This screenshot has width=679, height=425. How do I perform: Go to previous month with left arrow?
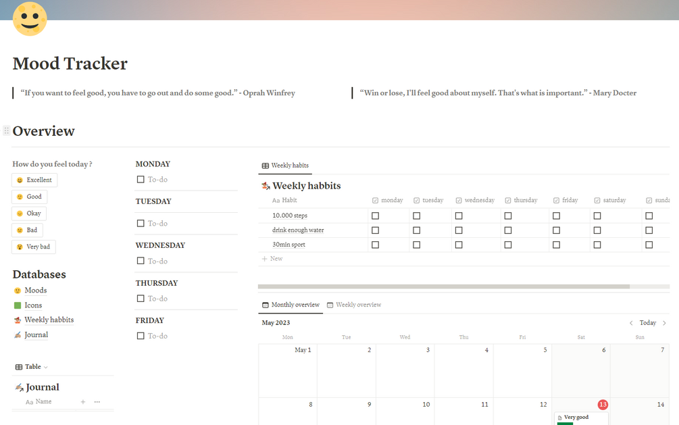click(x=631, y=323)
